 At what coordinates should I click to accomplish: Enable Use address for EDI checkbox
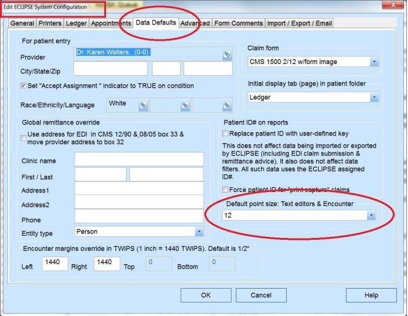coord(23,138)
